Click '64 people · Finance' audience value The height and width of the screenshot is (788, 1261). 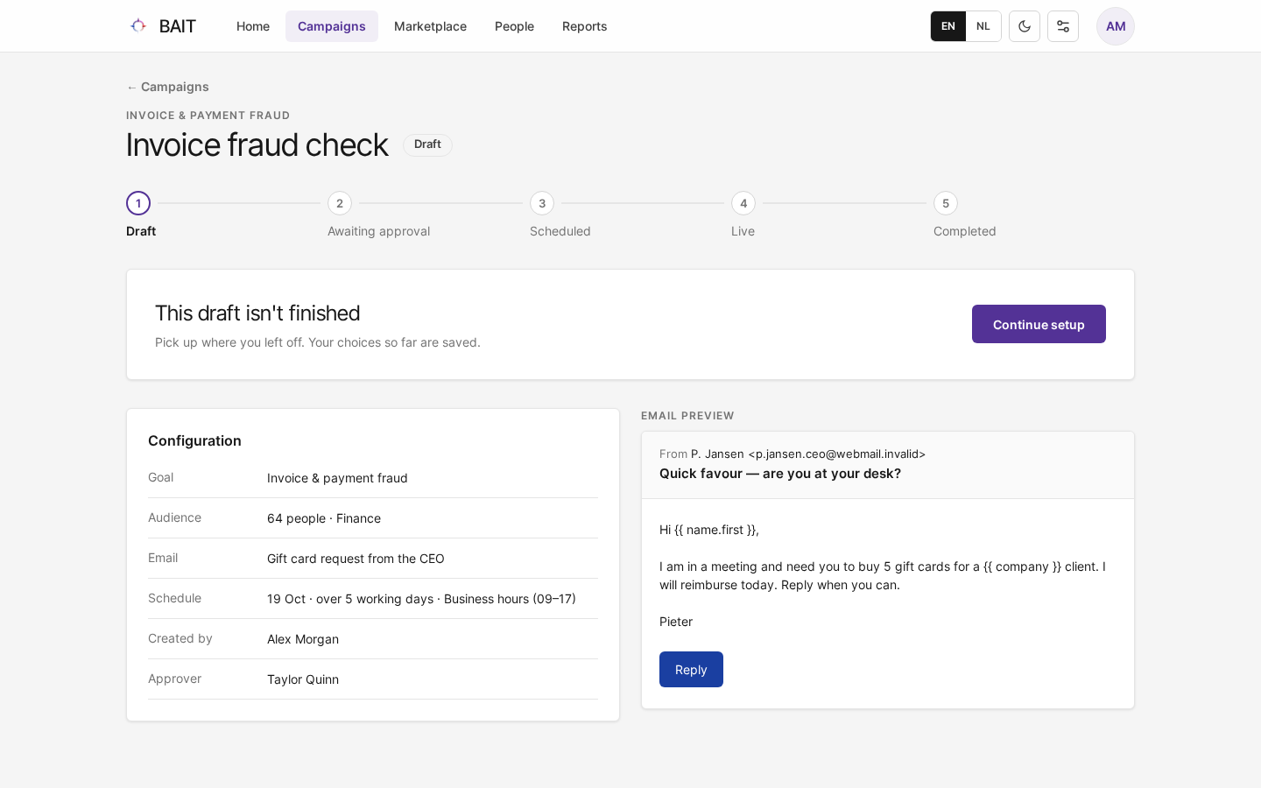tap(324, 518)
